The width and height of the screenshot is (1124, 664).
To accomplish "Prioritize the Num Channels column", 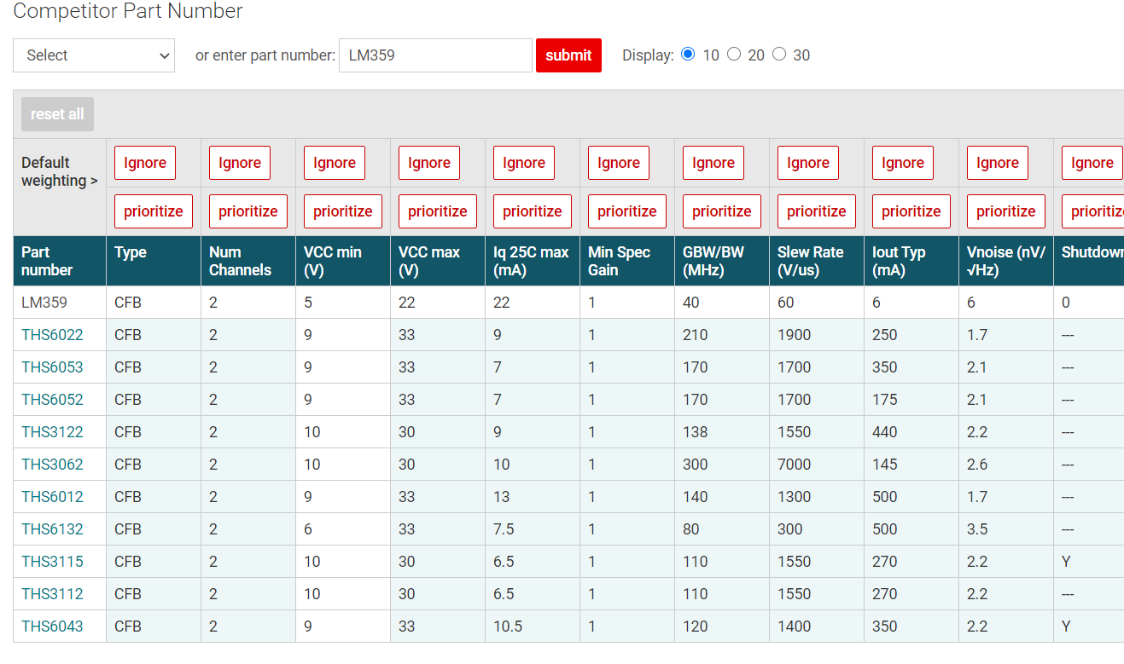I will tap(248, 211).
